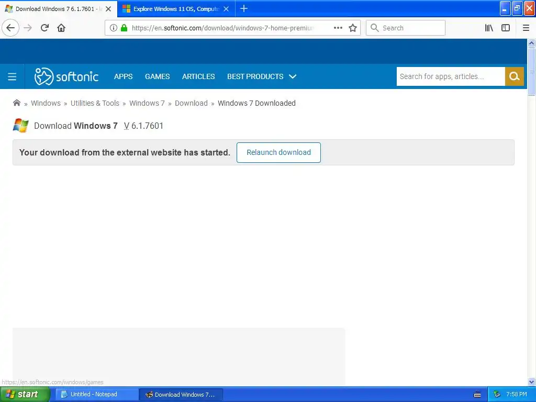Click the system tray network icon
This screenshot has height=402, width=536.
pyautogui.click(x=497, y=395)
